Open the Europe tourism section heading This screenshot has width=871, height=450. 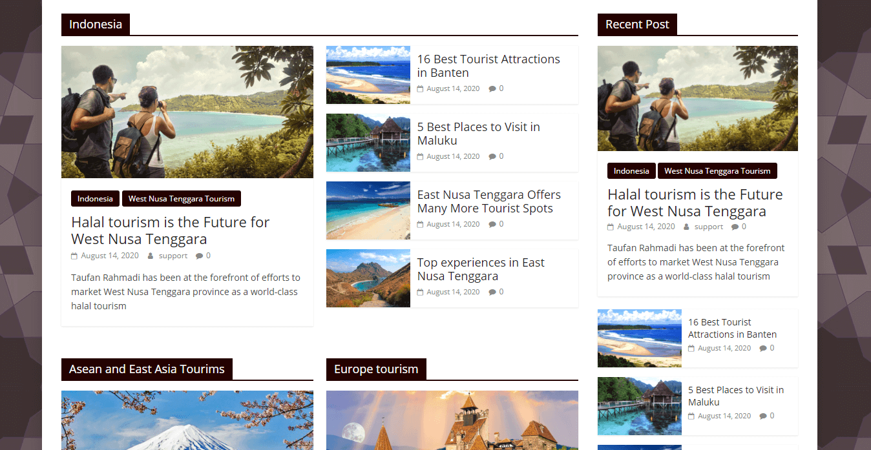[x=376, y=369]
